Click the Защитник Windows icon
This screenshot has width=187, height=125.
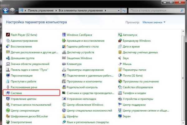click(x=64, y=58)
